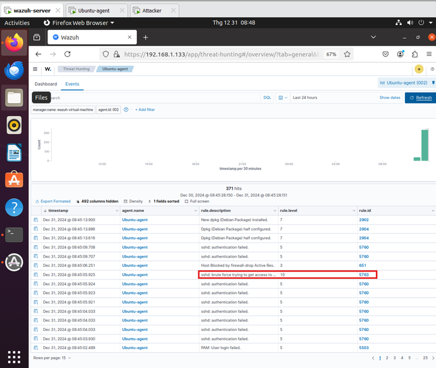The image size is (436, 368).
Task: Open rule ID 2902 link
Action: pyautogui.click(x=364, y=220)
